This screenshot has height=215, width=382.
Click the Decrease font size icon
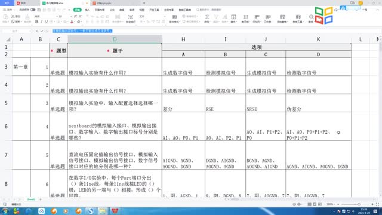80,16
